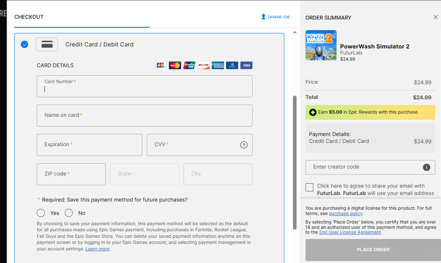Viewport: 441px width, 263px height.
Task: Check the share email with FuturLab box
Action: pyautogui.click(x=310, y=187)
